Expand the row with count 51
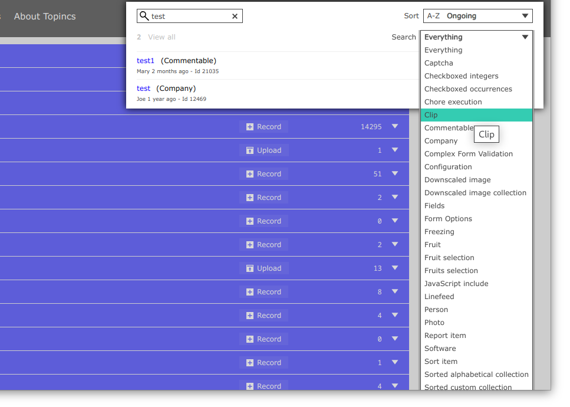The image size is (570, 407). click(x=395, y=173)
